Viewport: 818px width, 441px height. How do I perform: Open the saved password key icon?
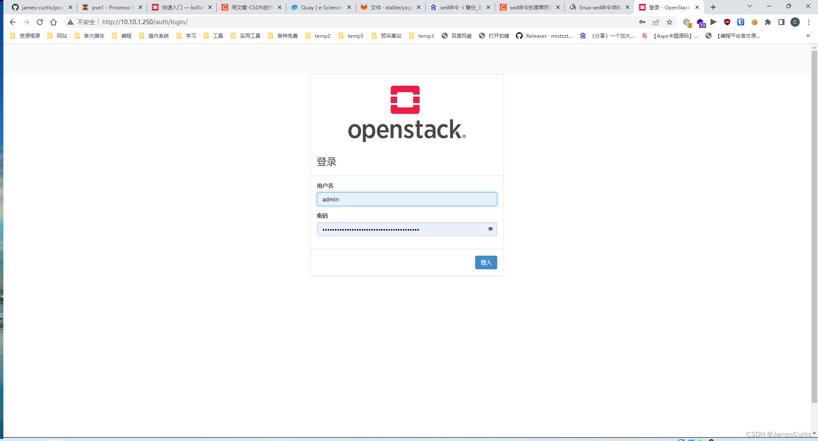point(642,22)
